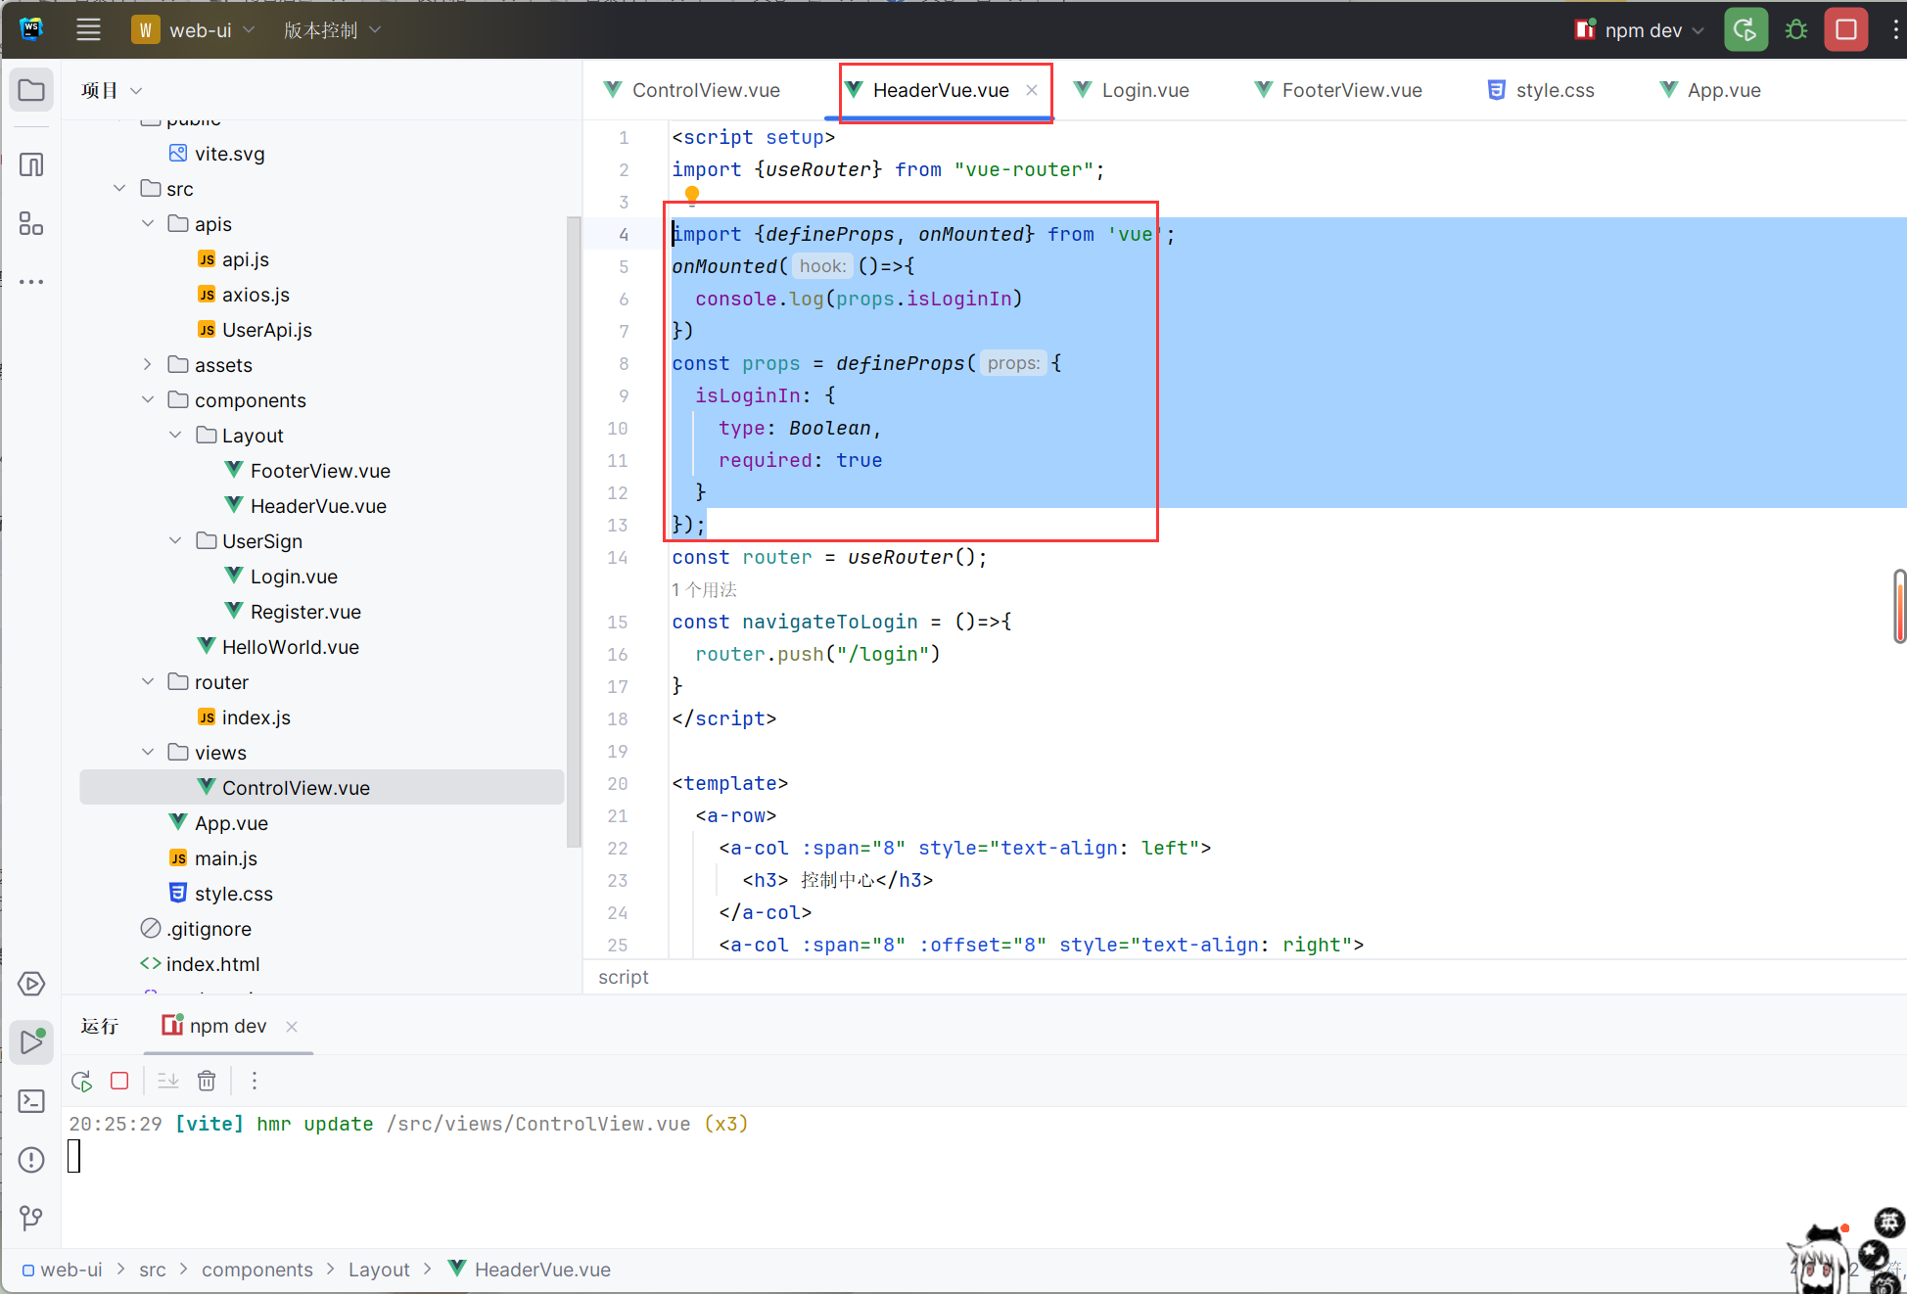This screenshot has width=1907, height=1294.
Task: Stop process in the Run panel toolbar
Action: tap(119, 1081)
